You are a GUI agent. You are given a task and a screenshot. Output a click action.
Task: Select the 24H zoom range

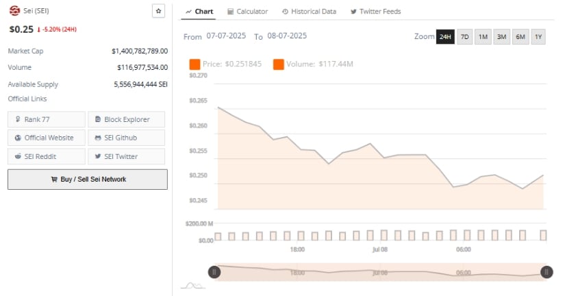445,37
